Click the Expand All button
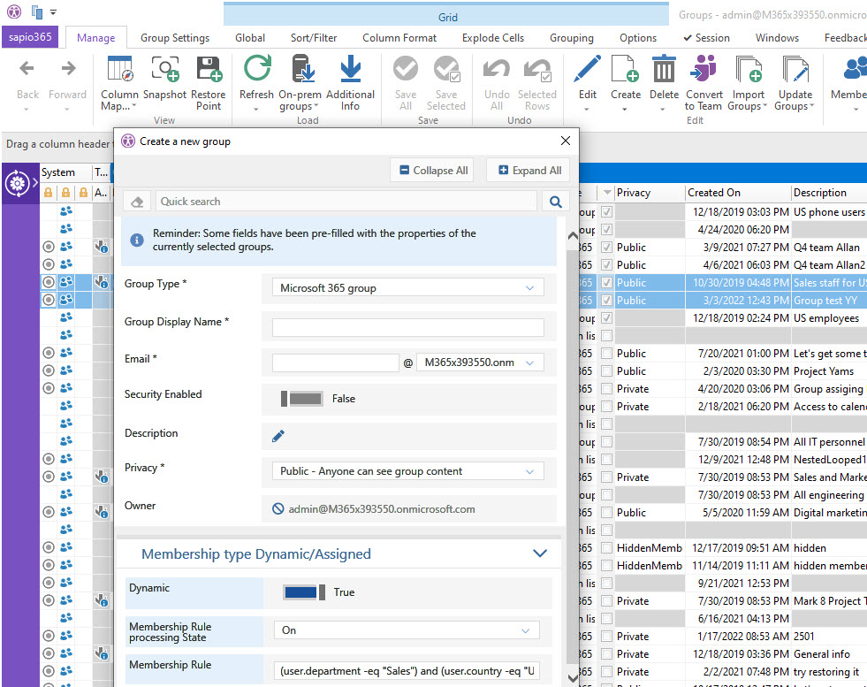The width and height of the screenshot is (867, 687). pos(529,171)
